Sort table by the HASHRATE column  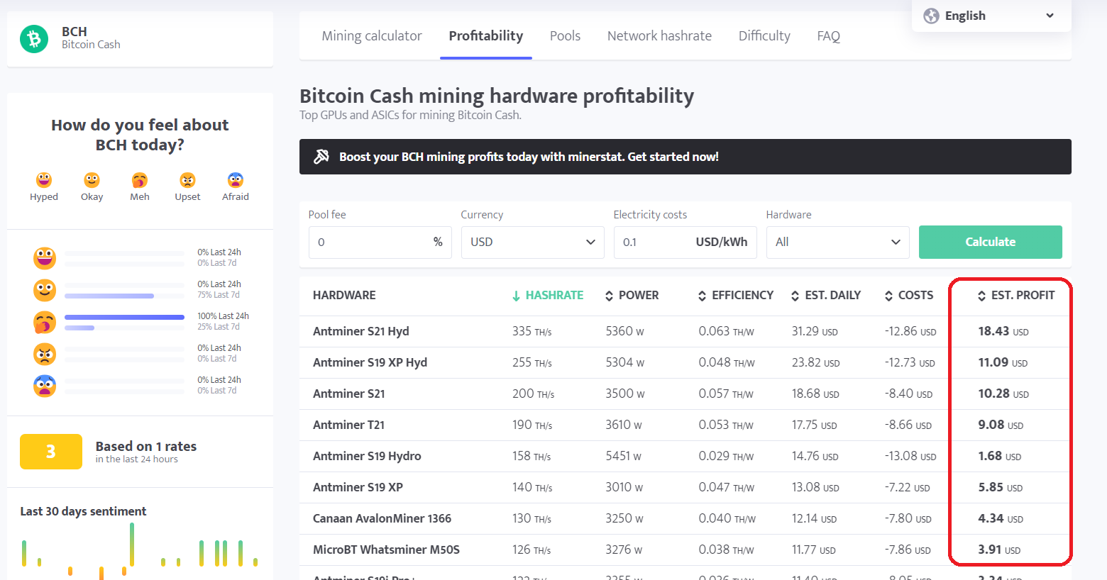point(548,295)
